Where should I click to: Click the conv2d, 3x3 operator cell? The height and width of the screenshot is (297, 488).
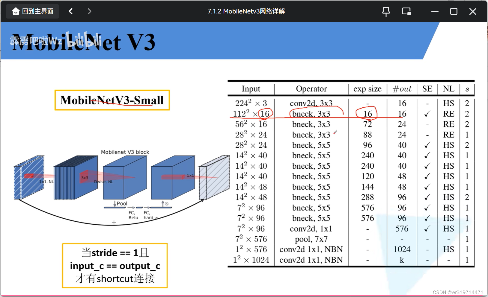click(311, 103)
